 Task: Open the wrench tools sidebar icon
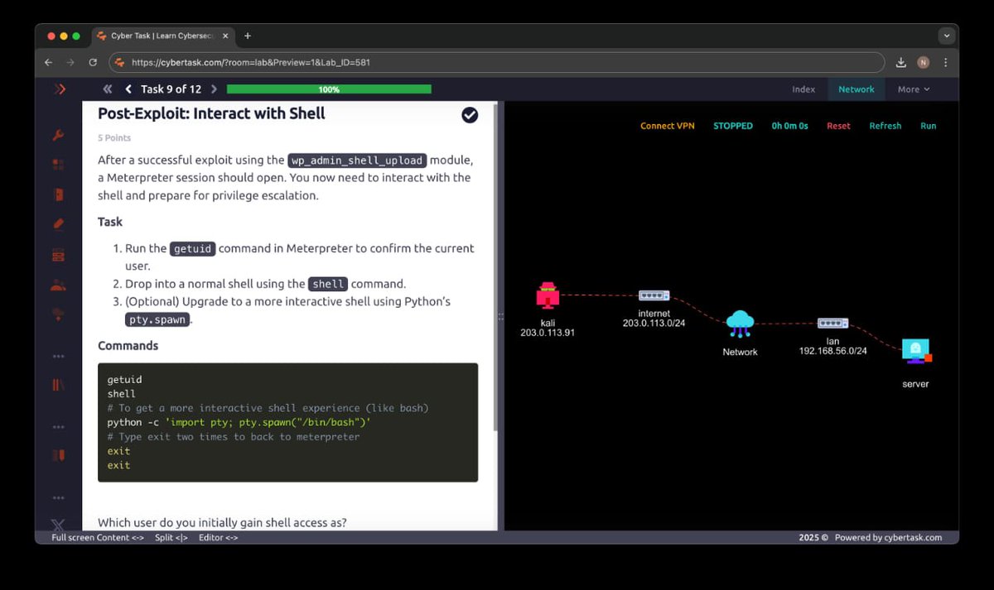tap(58, 136)
